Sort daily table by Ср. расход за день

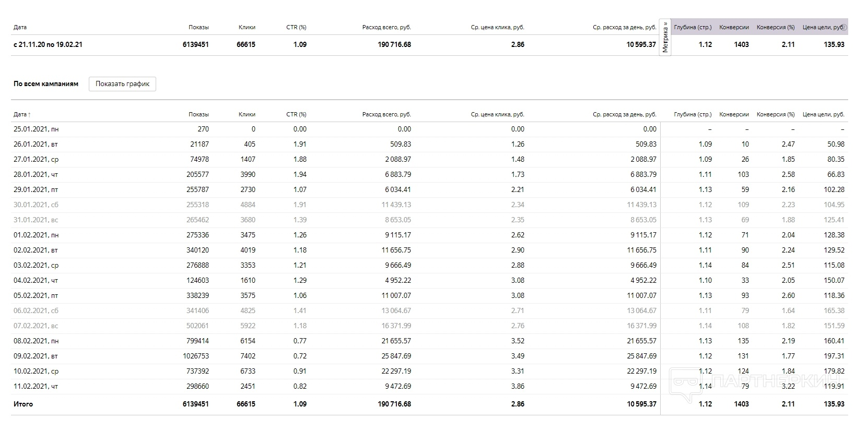624,114
